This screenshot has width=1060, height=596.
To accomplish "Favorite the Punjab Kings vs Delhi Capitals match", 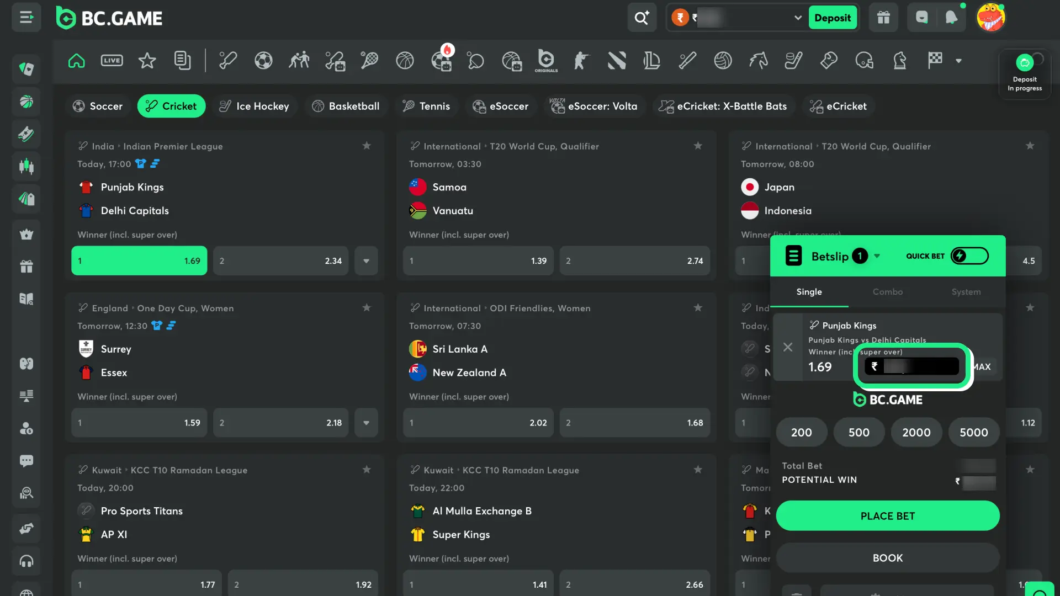I will (367, 146).
